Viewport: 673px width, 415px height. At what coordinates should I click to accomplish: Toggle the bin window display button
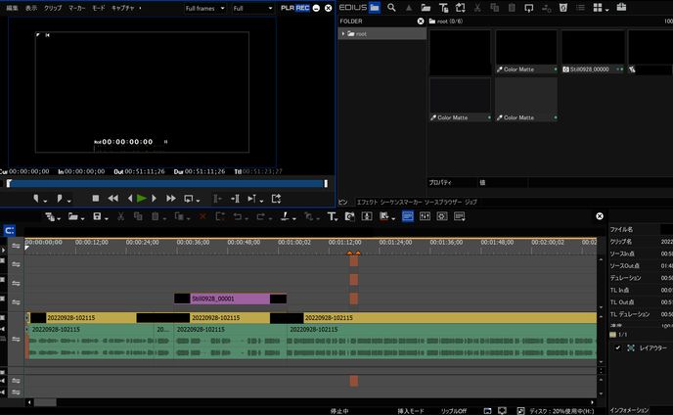click(x=408, y=216)
